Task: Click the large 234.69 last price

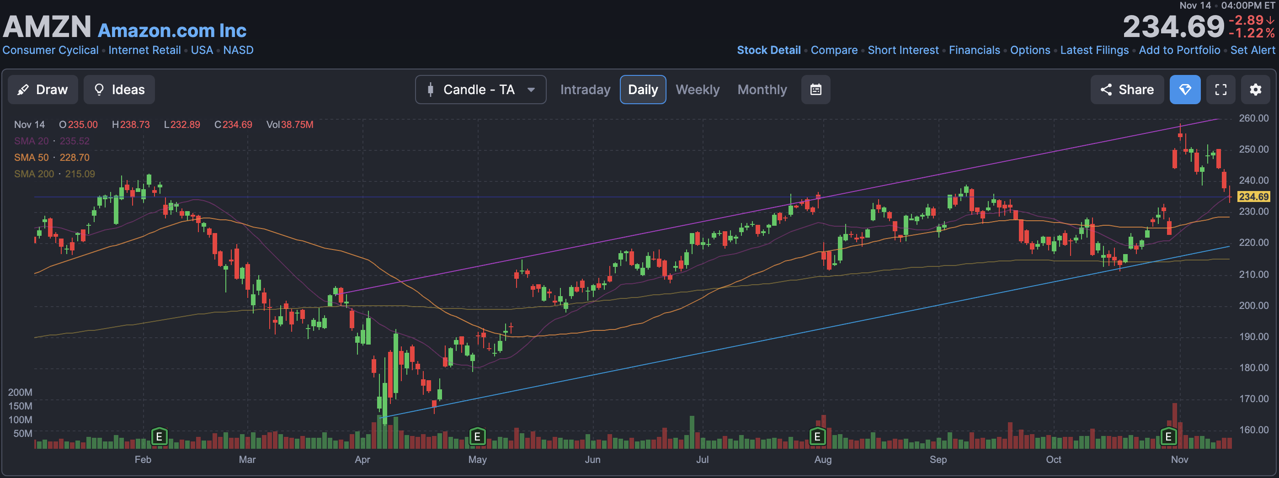Action: click(x=1174, y=27)
